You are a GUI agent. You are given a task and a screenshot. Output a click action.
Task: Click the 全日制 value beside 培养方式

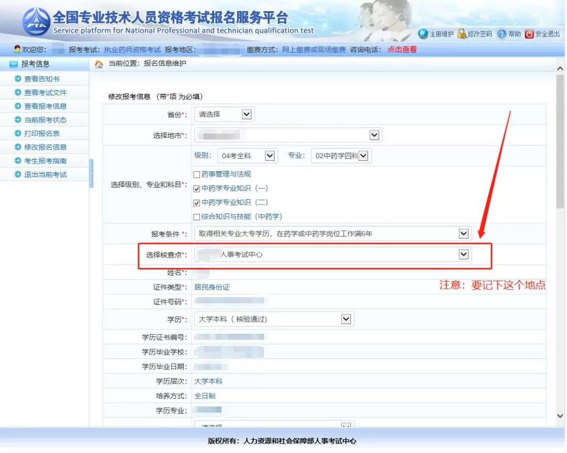(x=205, y=396)
